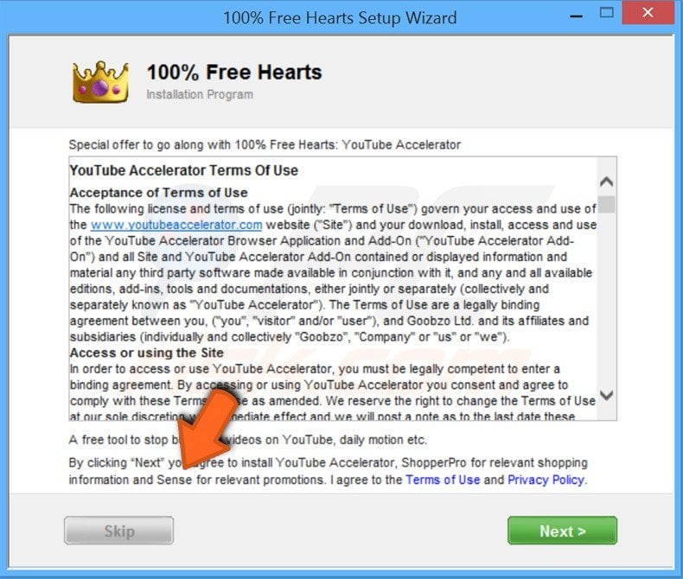The height and width of the screenshot is (579, 683).
Task: Click the YouTube Accelerator Terms Of Use heading
Action: [x=184, y=170]
